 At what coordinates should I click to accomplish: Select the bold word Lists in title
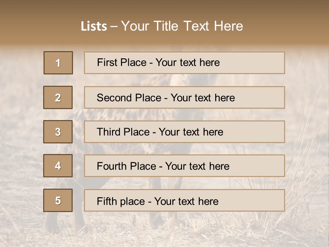[x=94, y=26]
